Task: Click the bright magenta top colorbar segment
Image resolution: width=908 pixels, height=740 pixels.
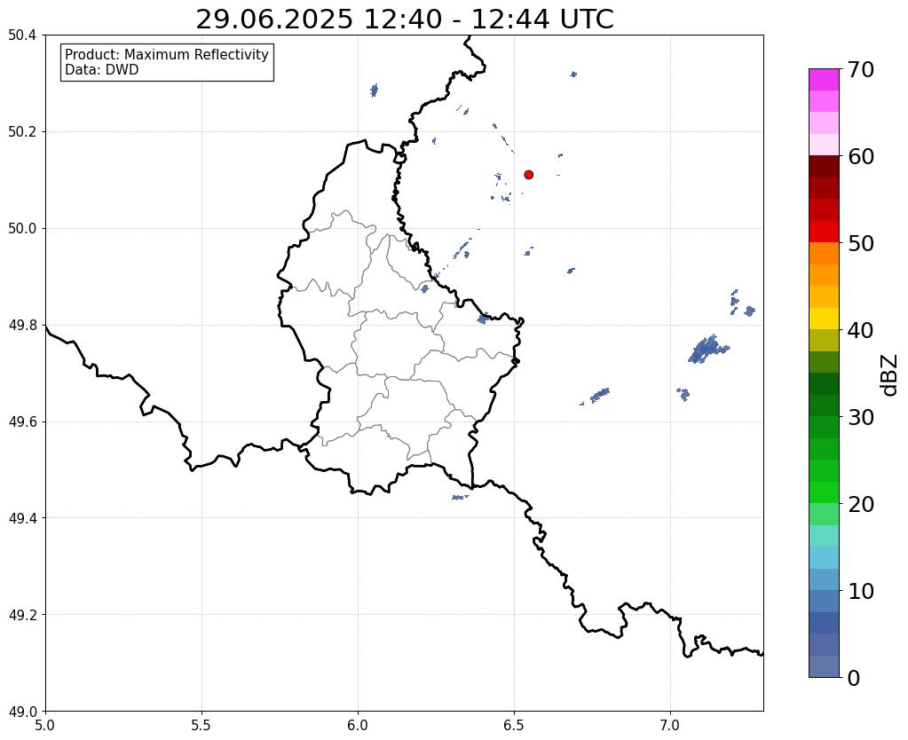Action: [x=824, y=80]
